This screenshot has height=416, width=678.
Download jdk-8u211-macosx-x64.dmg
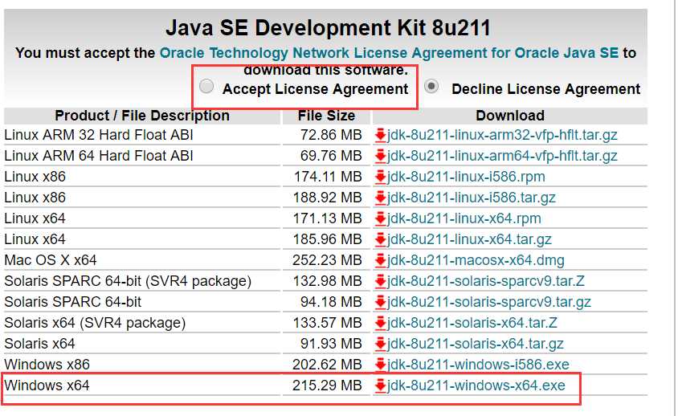(x=476, y=260)
